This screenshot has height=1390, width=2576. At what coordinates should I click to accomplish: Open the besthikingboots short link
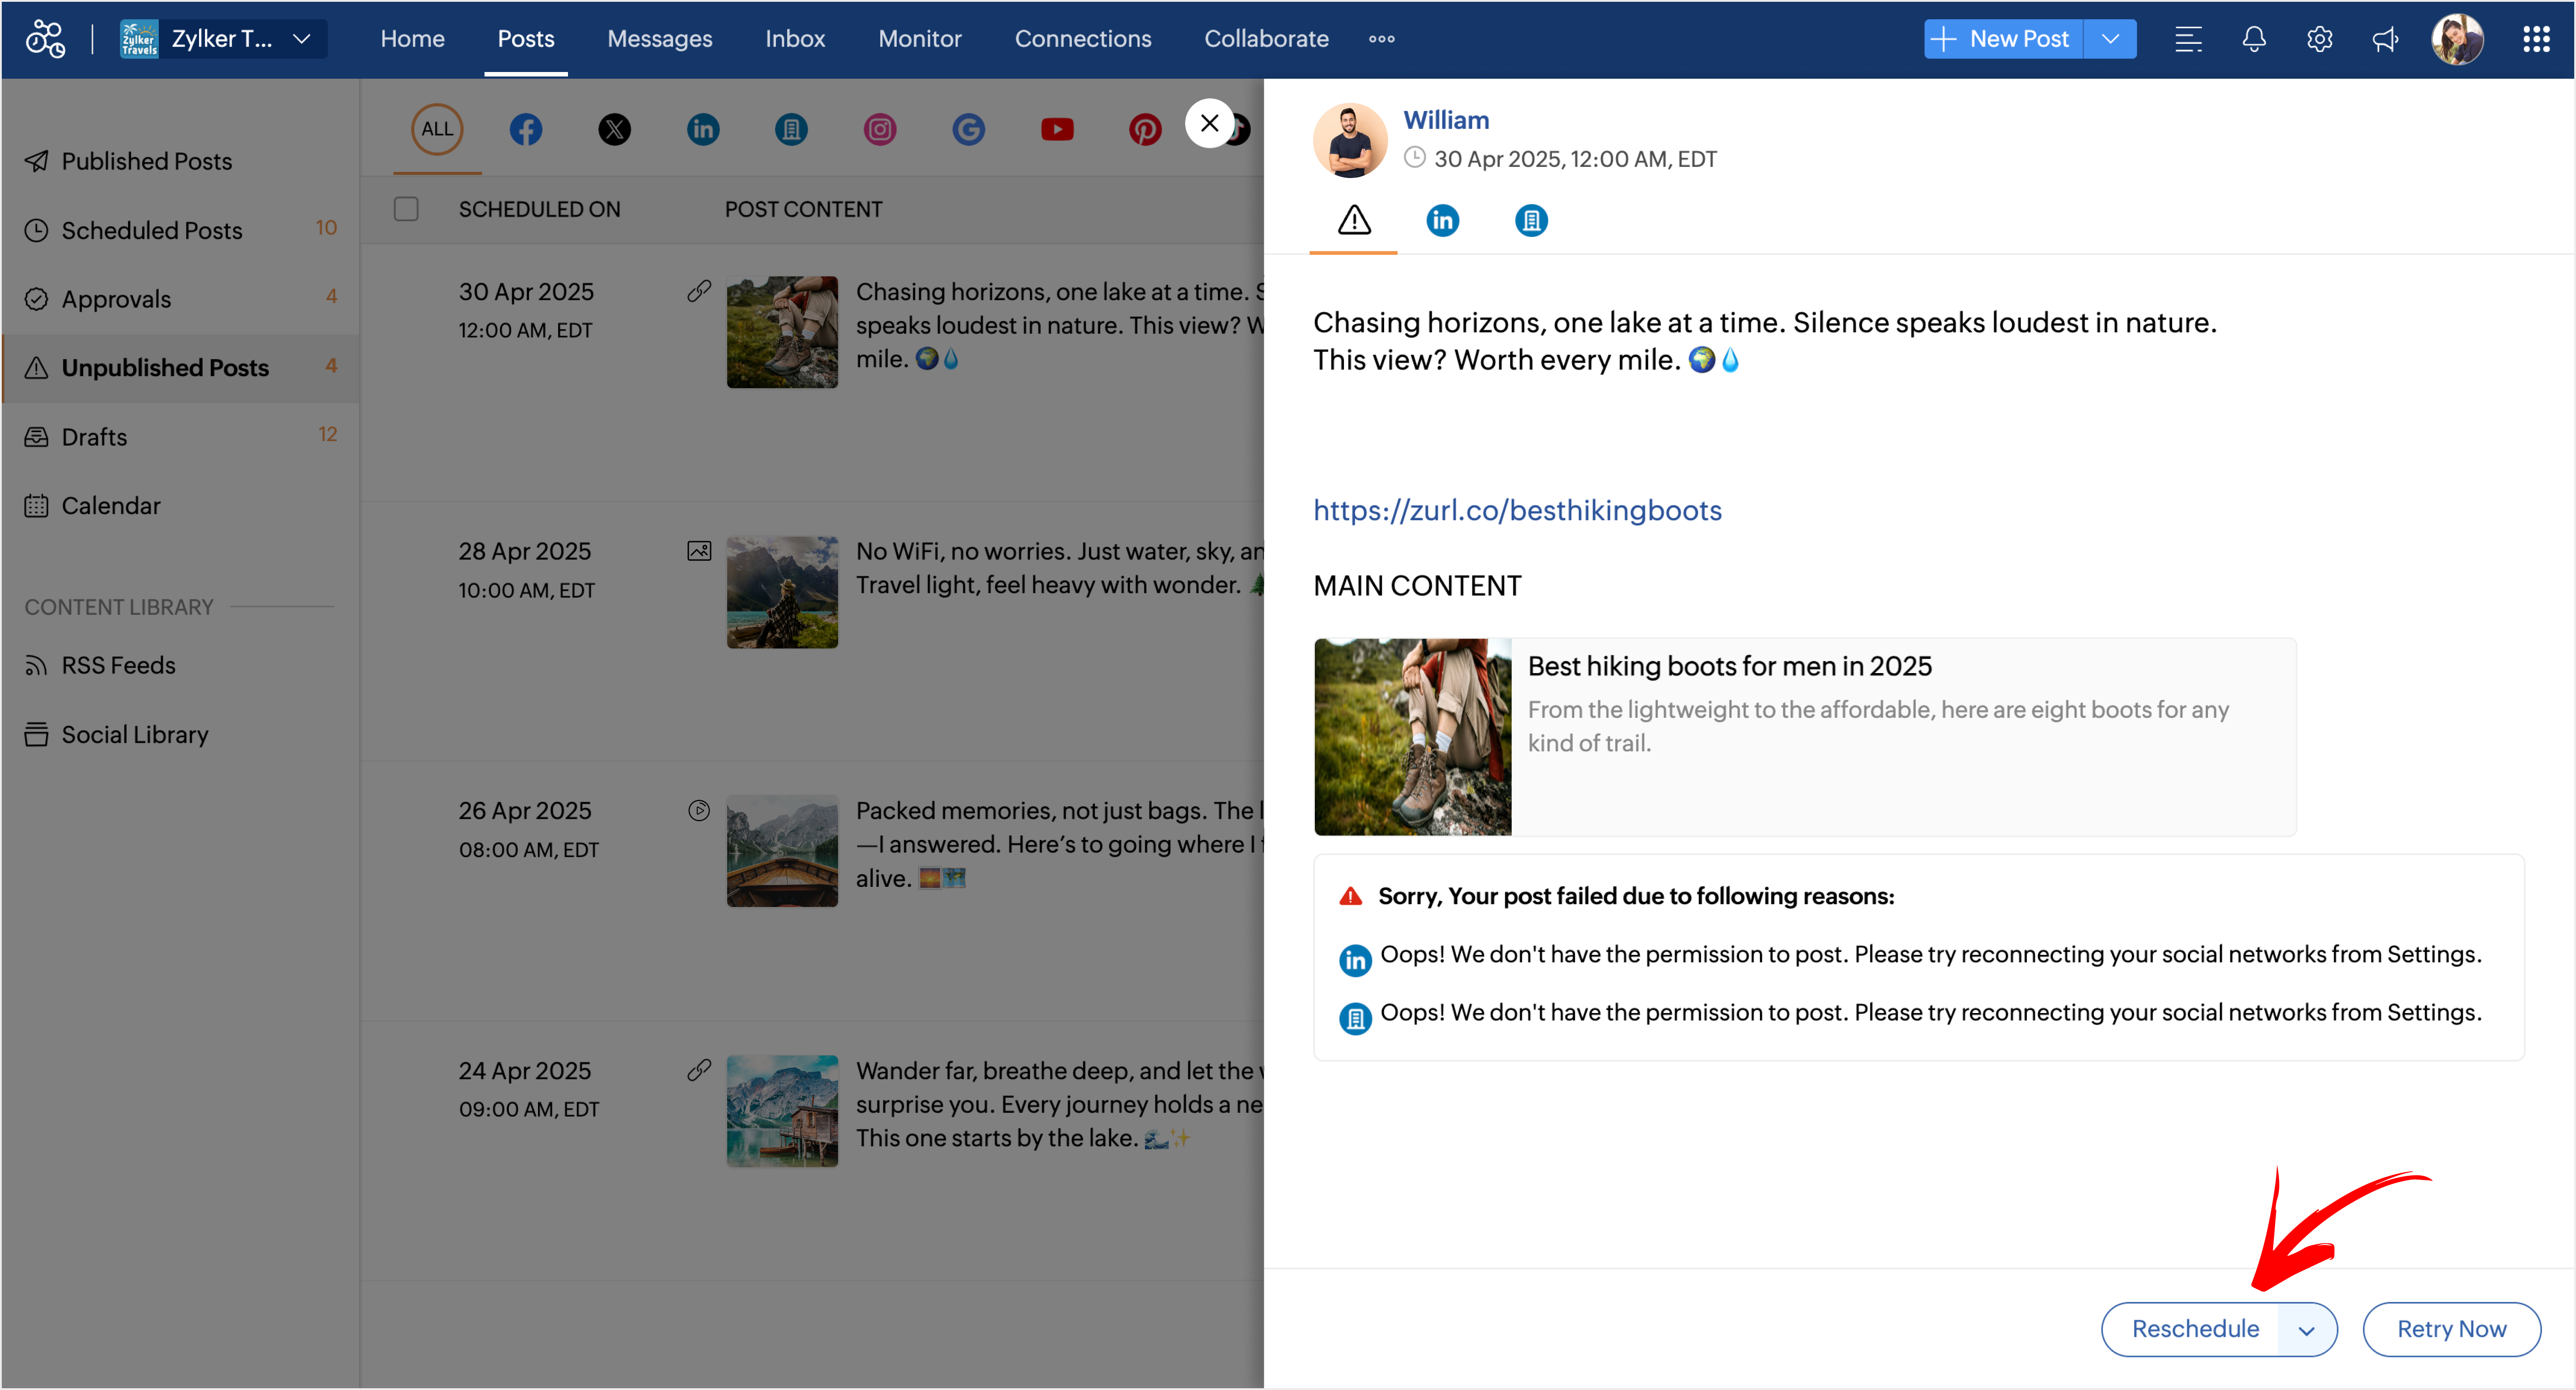click(1517, 511)
